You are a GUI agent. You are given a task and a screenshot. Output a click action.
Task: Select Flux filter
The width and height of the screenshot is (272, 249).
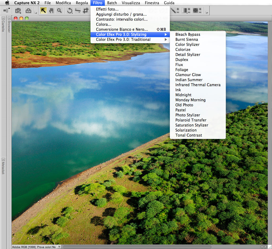coord(198,65)
